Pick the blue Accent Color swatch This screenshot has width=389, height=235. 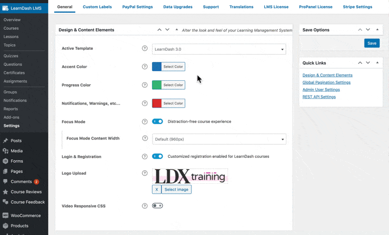click(x=157, y=67)
